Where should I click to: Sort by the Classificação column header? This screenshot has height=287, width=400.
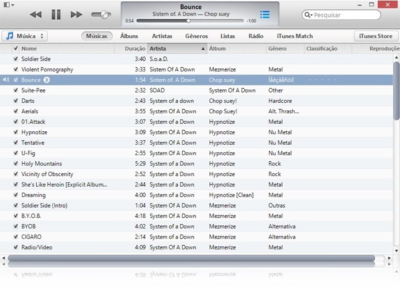click(x=328, y=49)
